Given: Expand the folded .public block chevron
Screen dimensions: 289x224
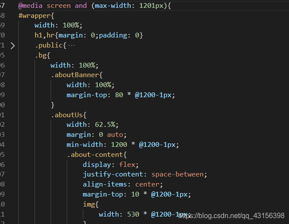Looking at the screenshot, I should click(x=12, y=46).
